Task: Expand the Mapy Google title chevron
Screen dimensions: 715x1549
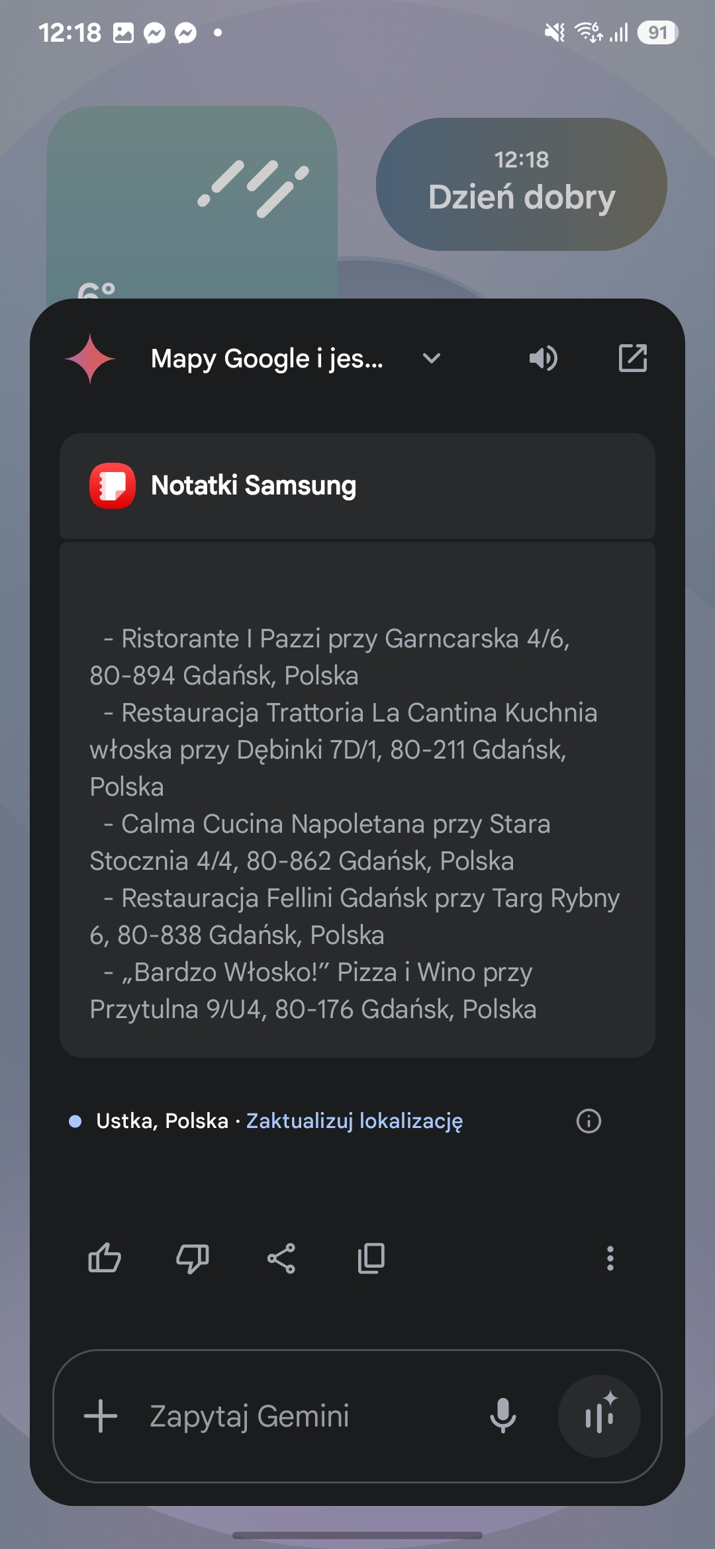Action: [x=432, y=359]
